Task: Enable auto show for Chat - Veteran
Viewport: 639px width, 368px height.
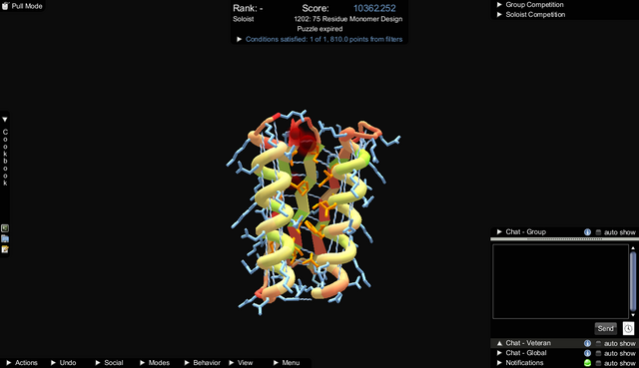Action: point(599,344)
